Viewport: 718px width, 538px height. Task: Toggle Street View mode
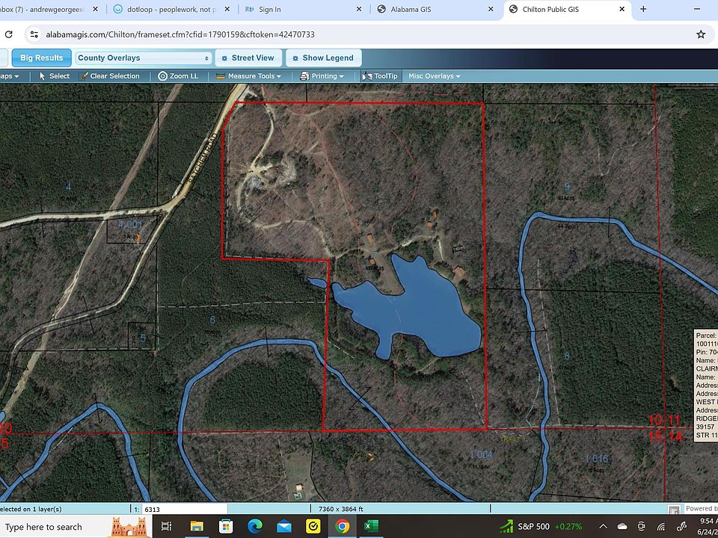click(248, 58)
